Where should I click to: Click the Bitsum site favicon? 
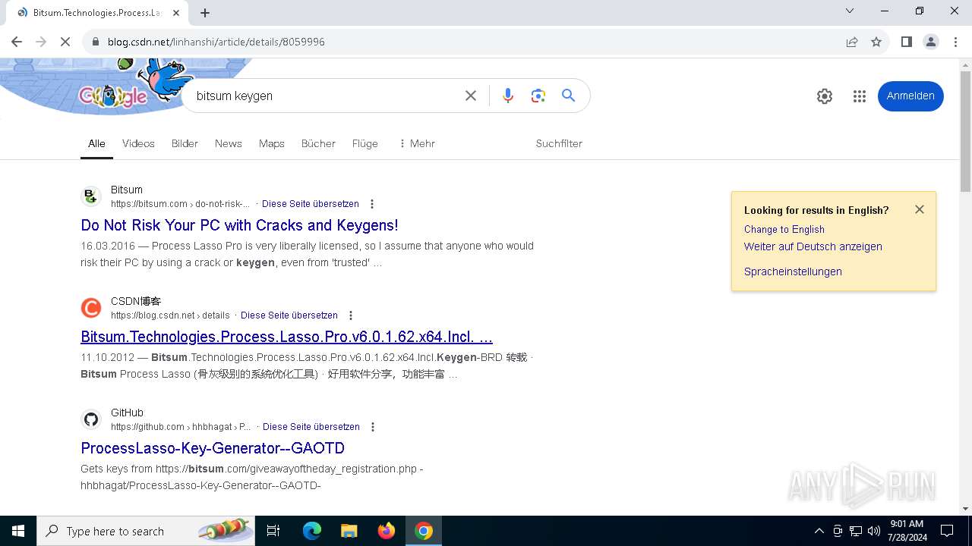pos(91,196)
